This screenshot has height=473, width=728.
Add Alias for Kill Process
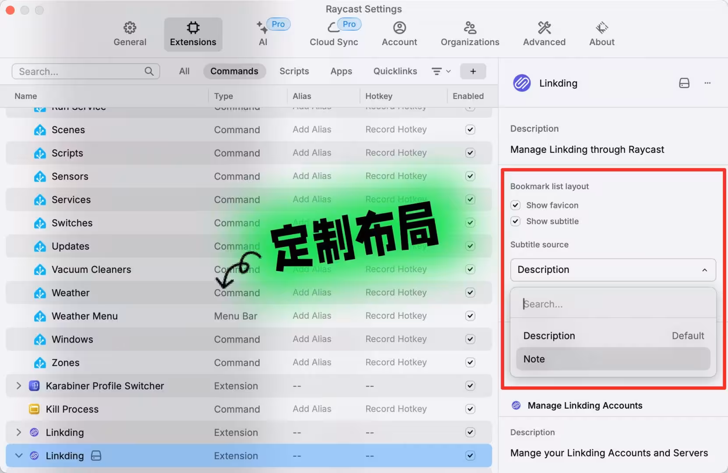coord(312,409)
